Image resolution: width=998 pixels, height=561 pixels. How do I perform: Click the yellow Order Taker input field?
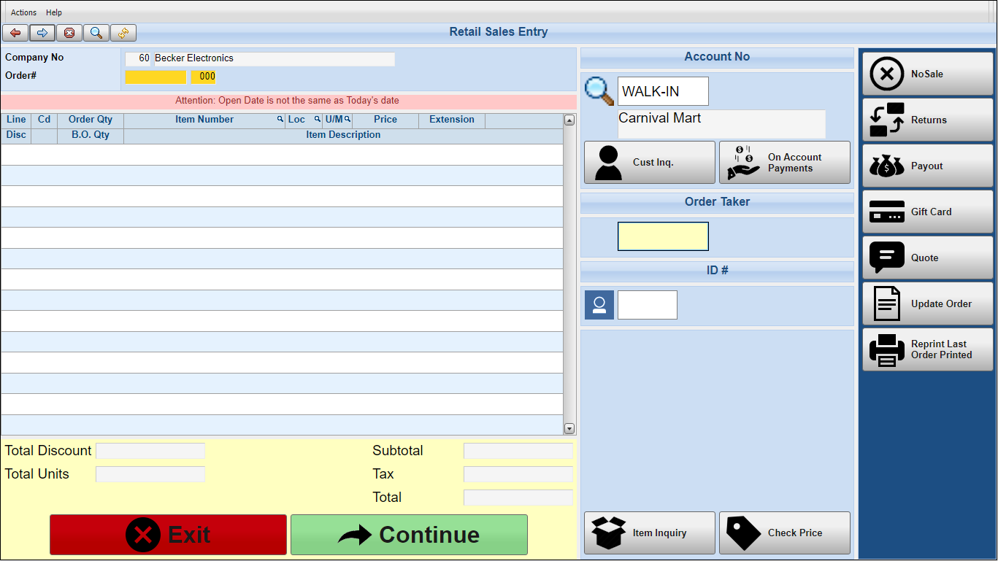coord(663,236)
